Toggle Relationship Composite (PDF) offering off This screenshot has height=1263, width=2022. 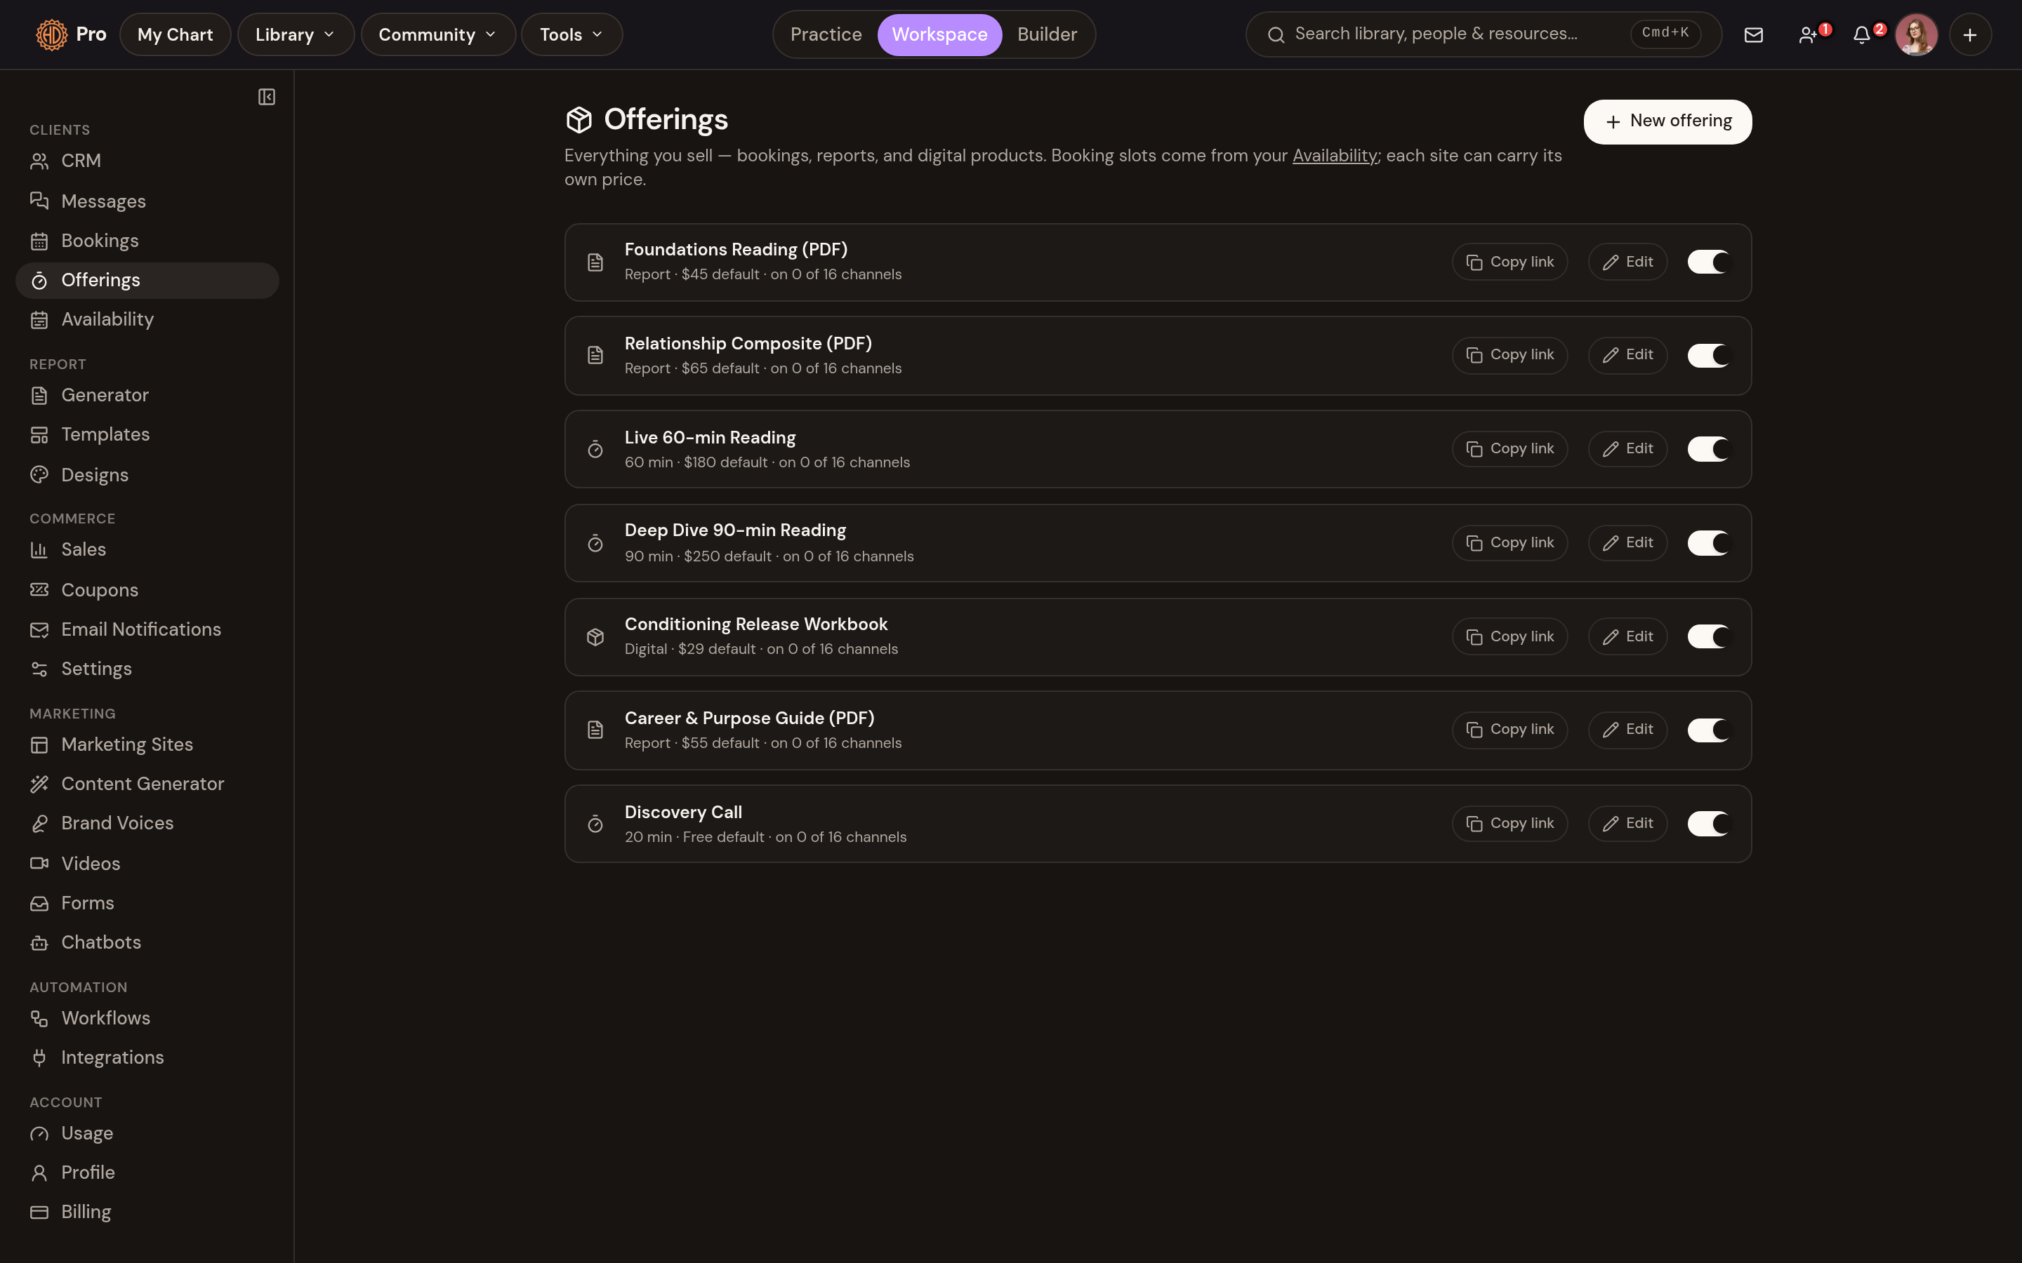click(x=1708, y=356)
